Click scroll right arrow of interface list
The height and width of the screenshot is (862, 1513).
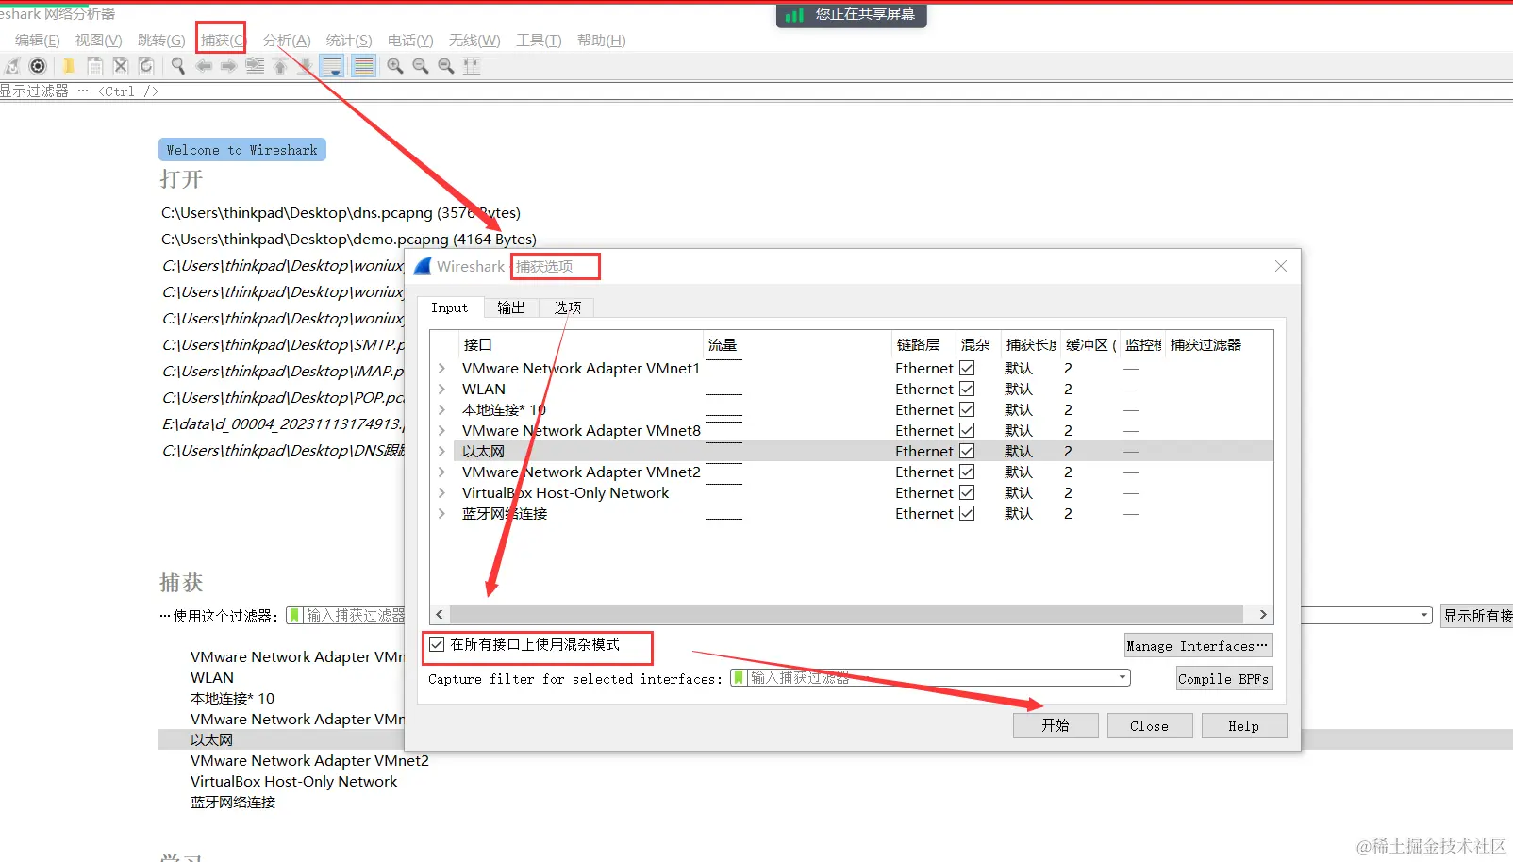point(1263,614)
